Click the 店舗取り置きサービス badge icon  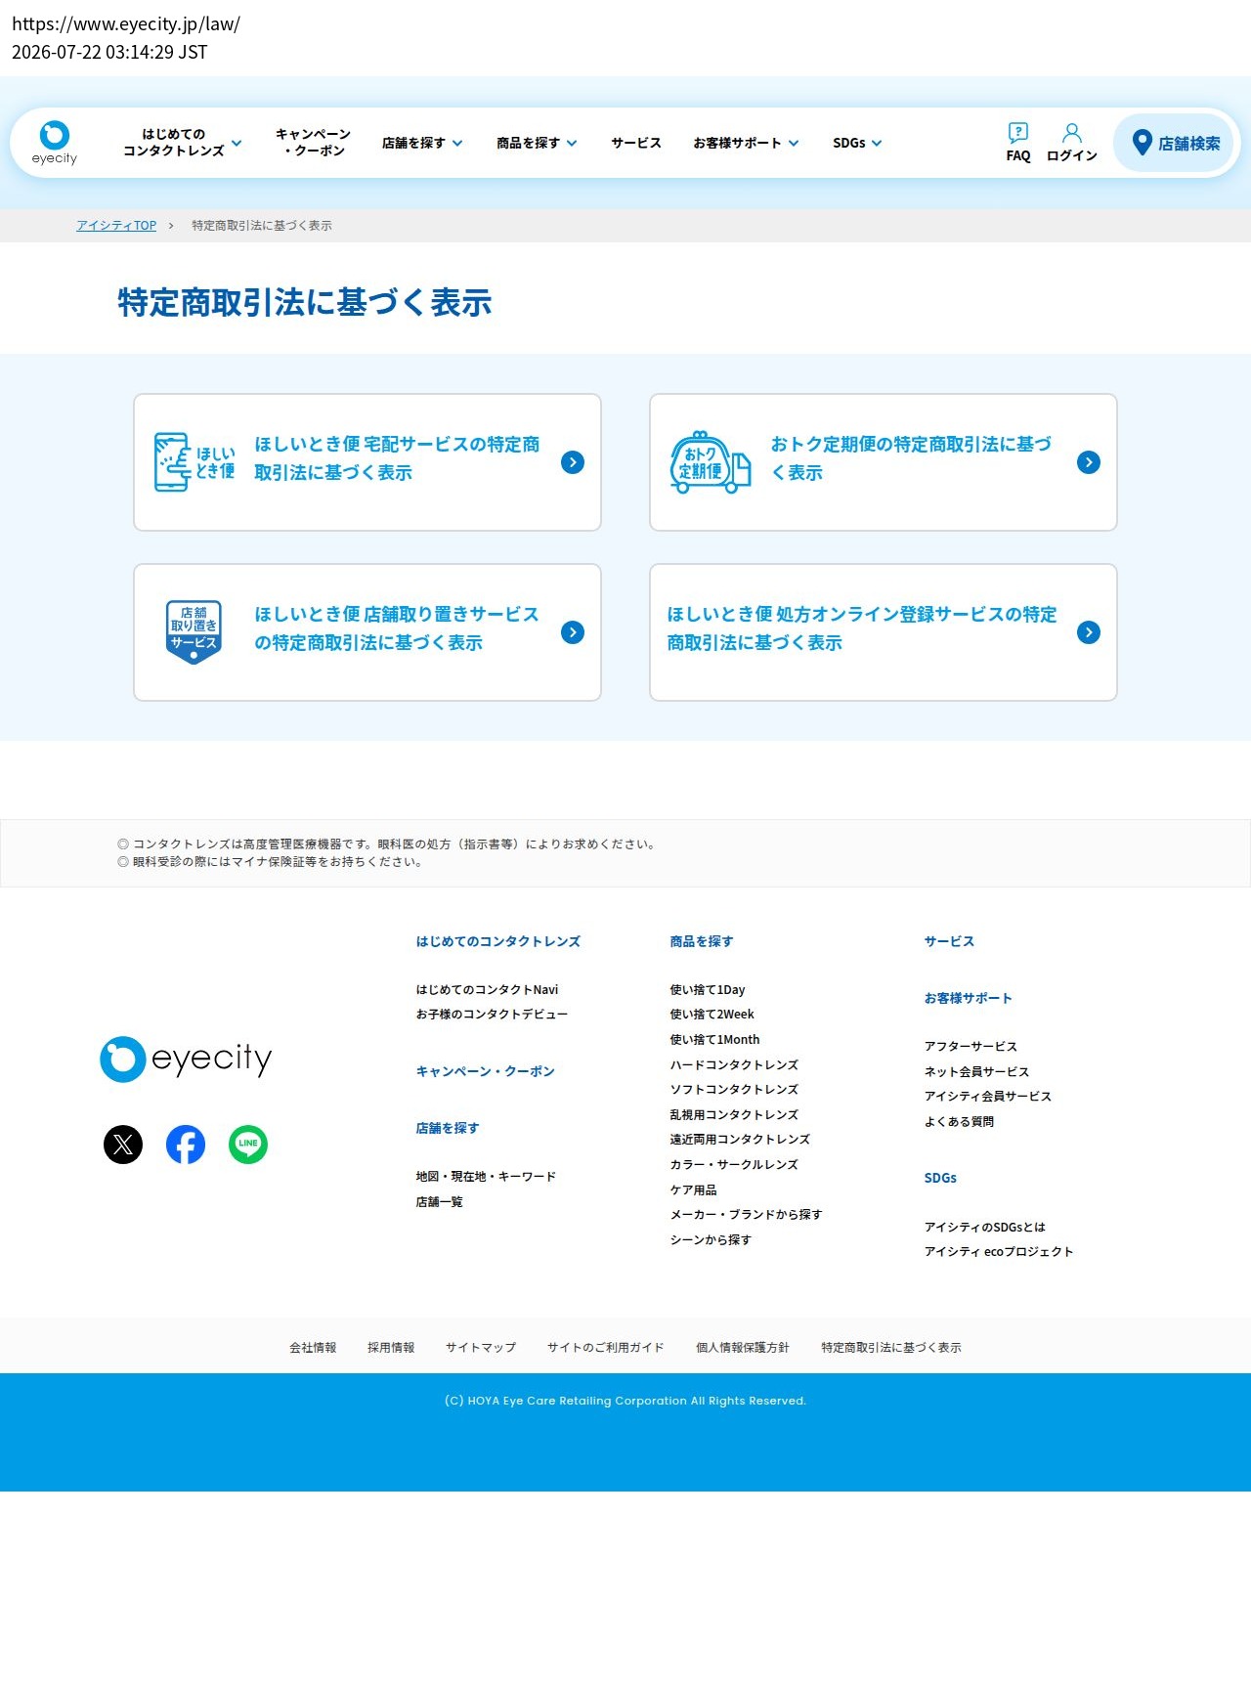(x=194, y=632)
